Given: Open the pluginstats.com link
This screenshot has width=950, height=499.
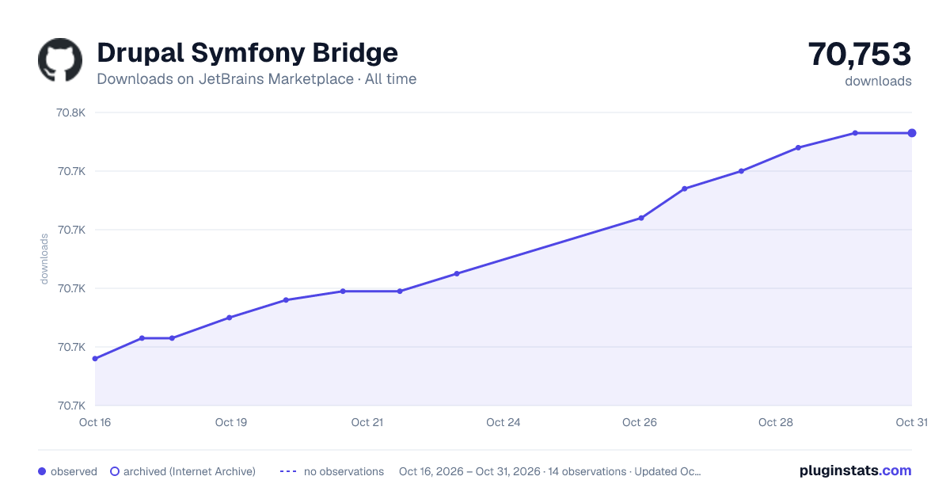Looking at the screenshot, I should click(856, 470).
